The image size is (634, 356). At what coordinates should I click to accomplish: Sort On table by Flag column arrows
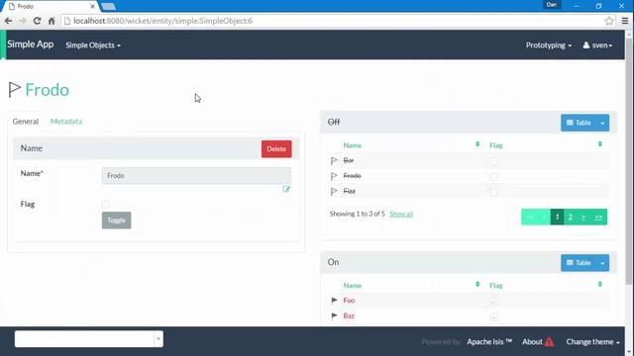tap(600, 284)
